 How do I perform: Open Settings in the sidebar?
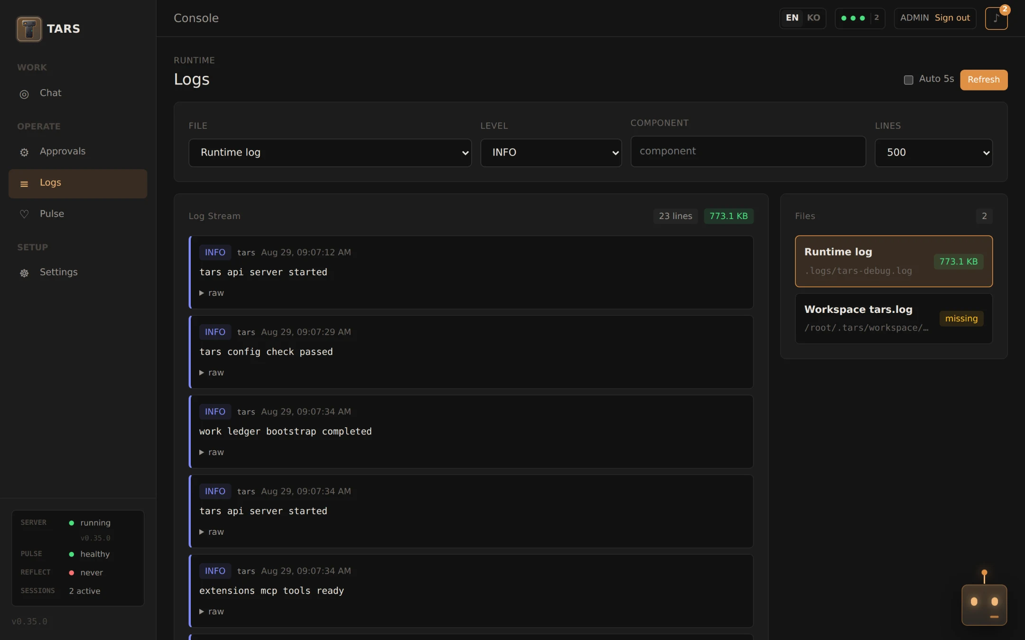(78, 273)
